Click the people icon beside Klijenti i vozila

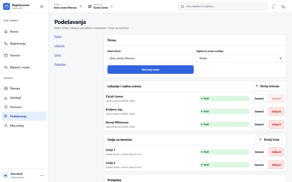point(6,68)
